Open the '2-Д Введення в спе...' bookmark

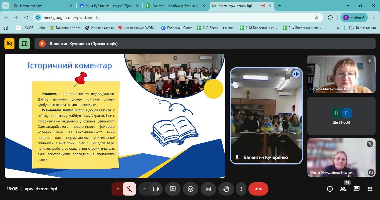(216, 28)
